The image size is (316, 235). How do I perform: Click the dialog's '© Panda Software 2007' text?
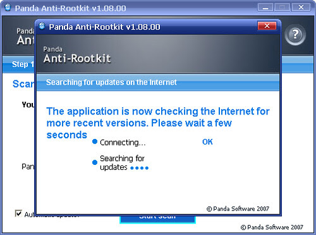pyautogui.click(x=238, y=209)
